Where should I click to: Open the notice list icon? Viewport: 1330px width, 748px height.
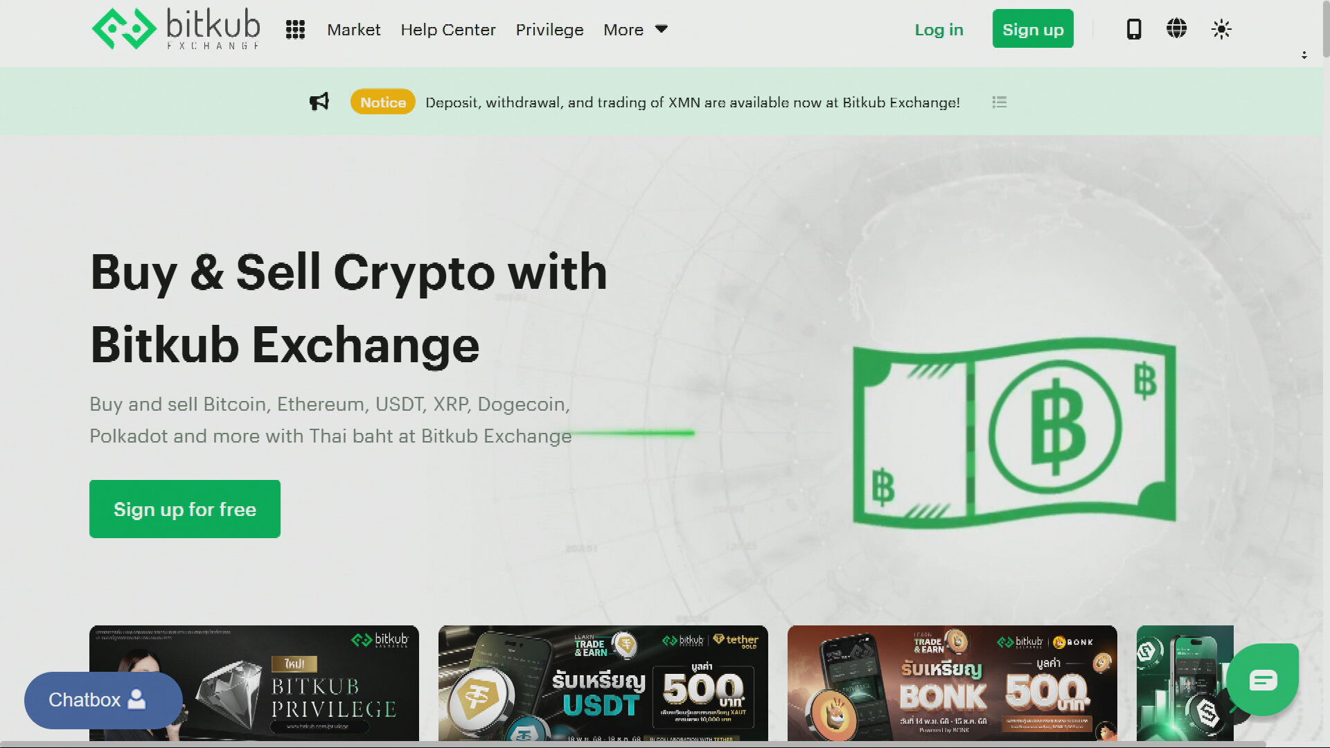(999, 102)
